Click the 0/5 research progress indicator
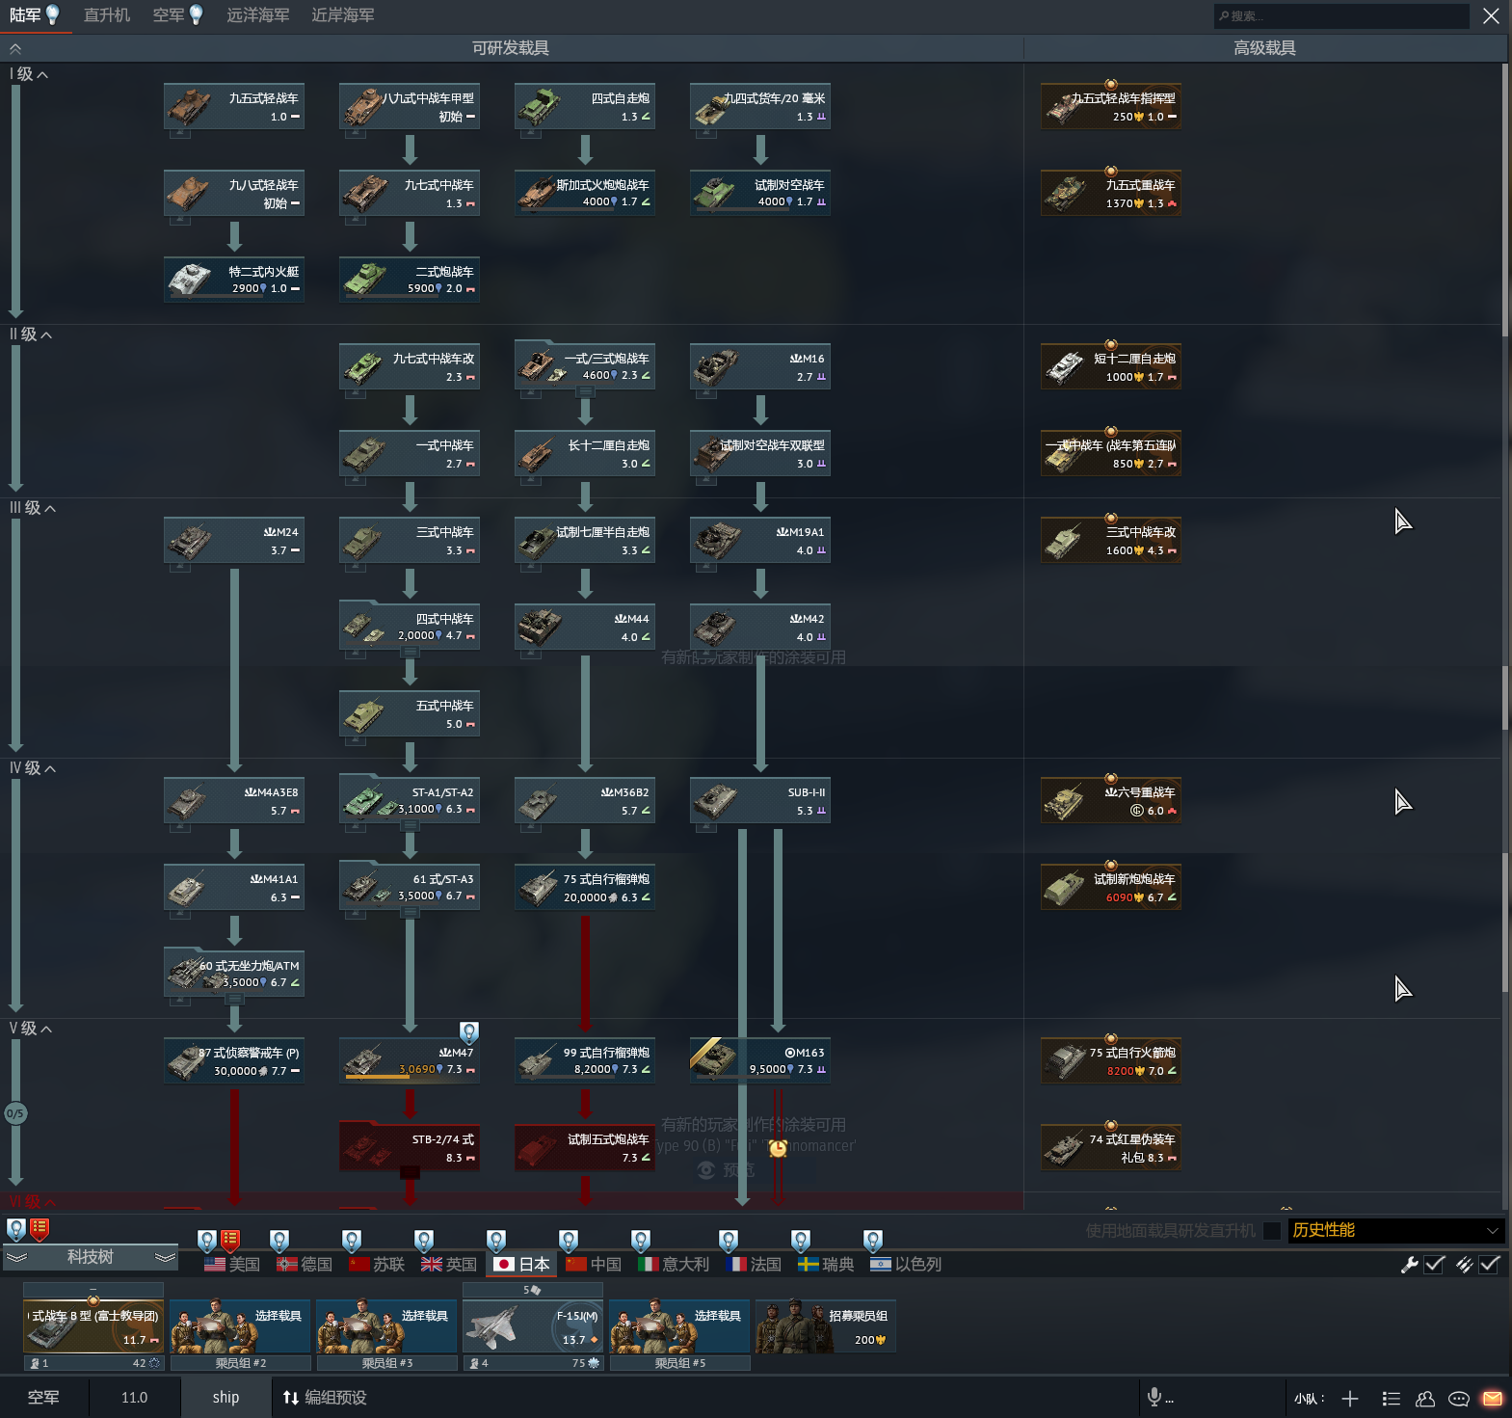 tap(15, 1113)
